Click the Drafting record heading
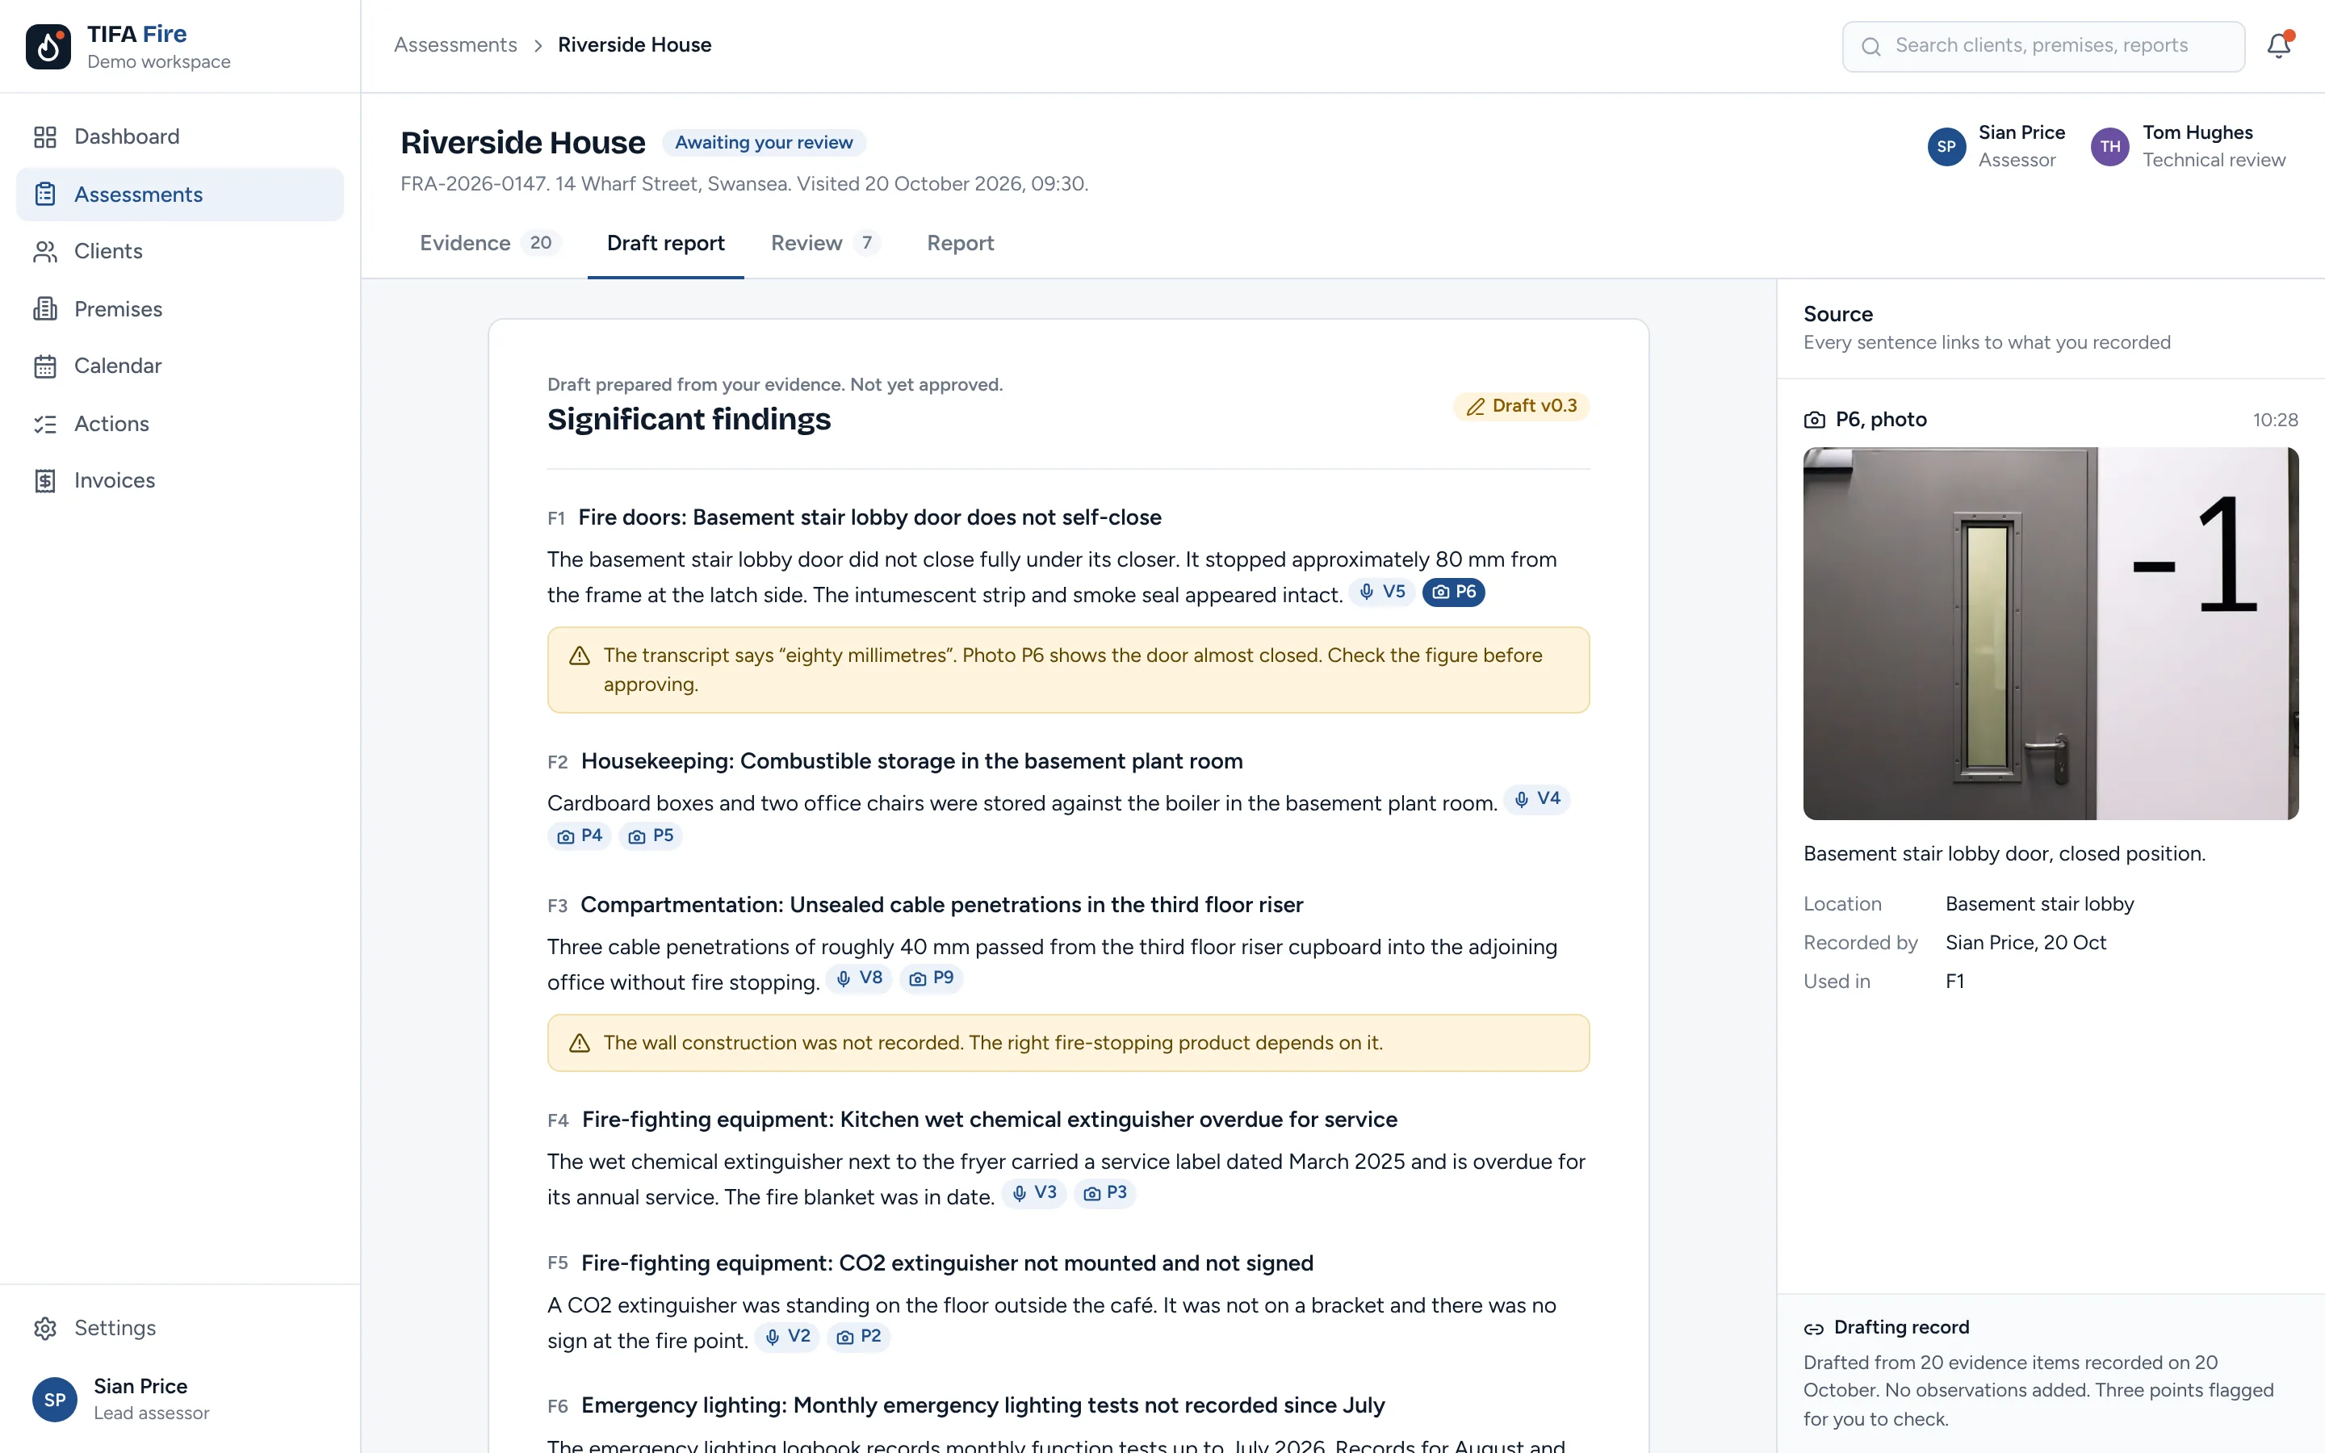This screenshot has height=1453, width=2325. pyautogui.click(x=1901, y=1327)
